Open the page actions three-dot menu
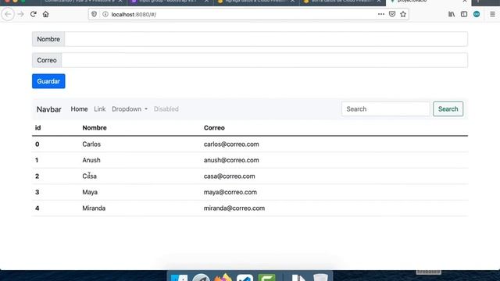The image size is (500, 281). [381, 14]
